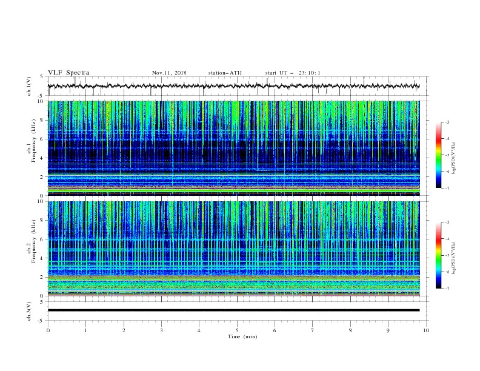Click the ch.1 spectrogram 4 kHz tick label

(43, 158)
